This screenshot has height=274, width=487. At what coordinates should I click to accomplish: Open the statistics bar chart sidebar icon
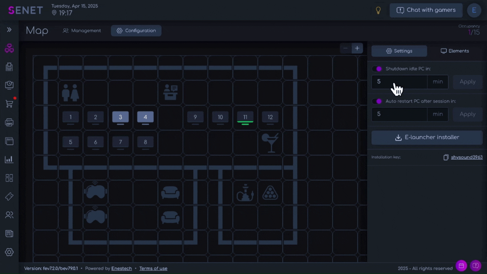pos(9,159)
